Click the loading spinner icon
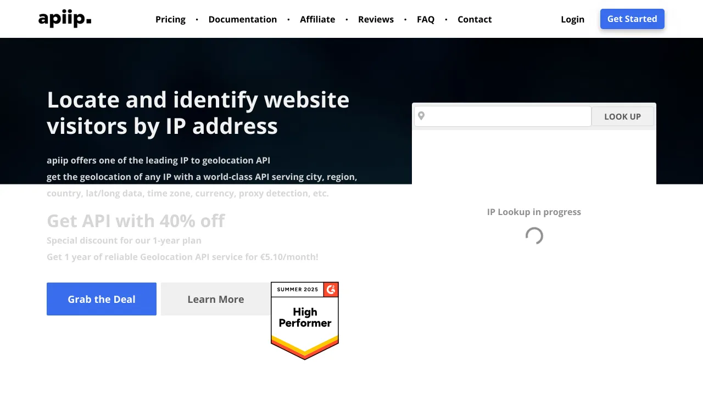 [534, 236]
